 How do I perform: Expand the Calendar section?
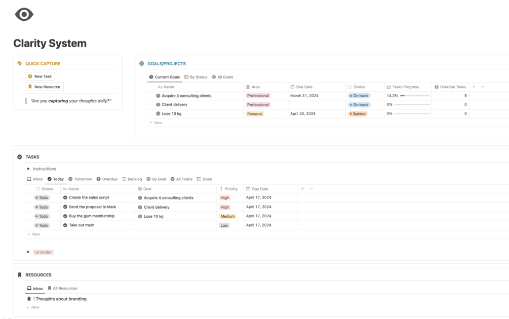tap(28, 252)
